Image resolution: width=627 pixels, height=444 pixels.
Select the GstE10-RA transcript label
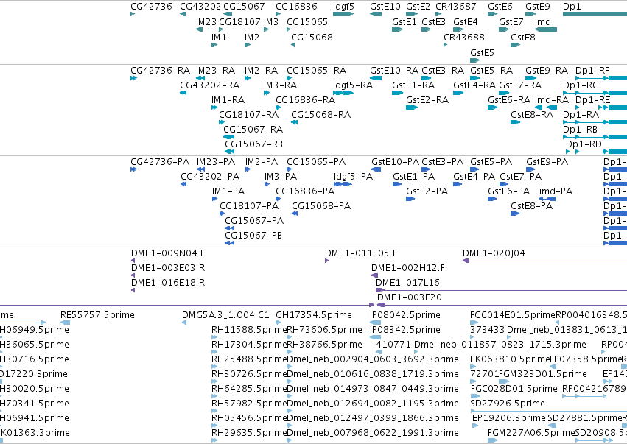pyautogui.click(x=394, y=71)
